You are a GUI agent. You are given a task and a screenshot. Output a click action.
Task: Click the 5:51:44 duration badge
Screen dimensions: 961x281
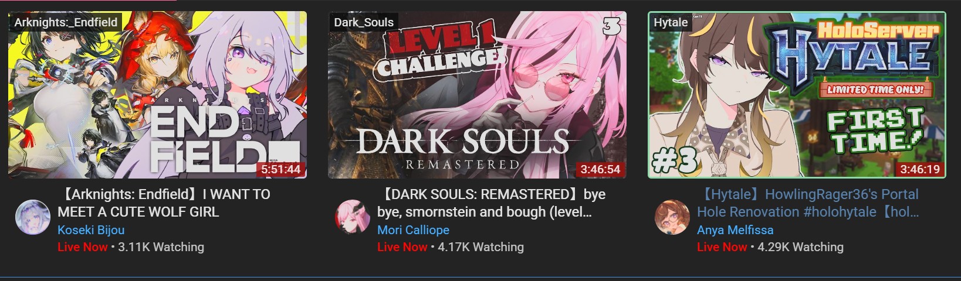[280, 169]
